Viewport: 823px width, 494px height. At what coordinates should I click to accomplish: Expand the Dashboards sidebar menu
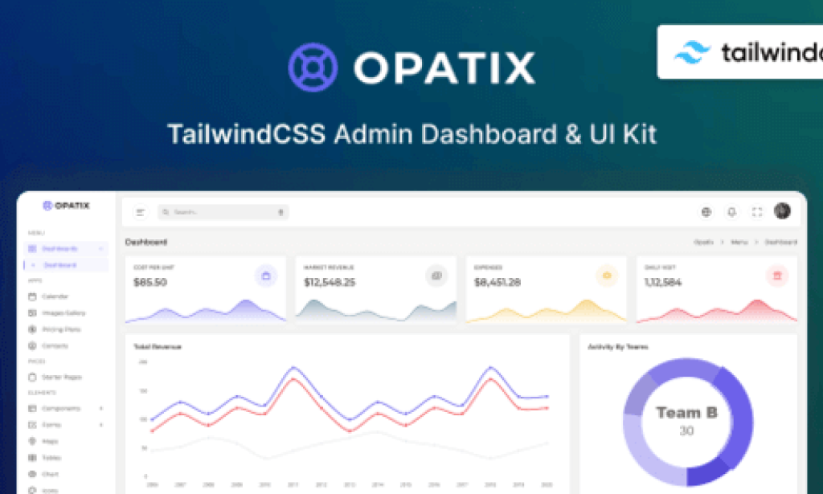click(66, 248)
